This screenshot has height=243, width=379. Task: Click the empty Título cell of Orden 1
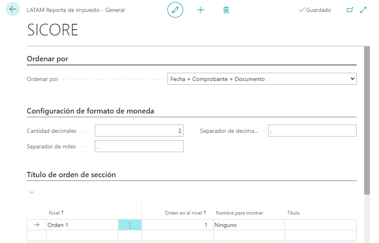[320, 225]
